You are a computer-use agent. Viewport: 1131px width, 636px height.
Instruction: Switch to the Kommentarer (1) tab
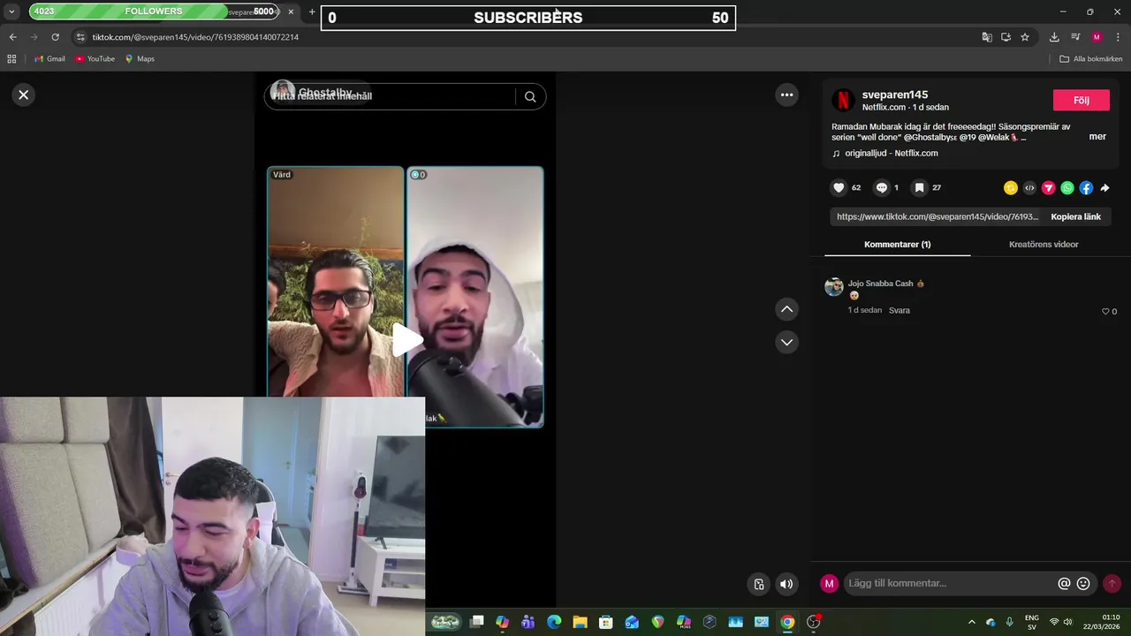897,244
